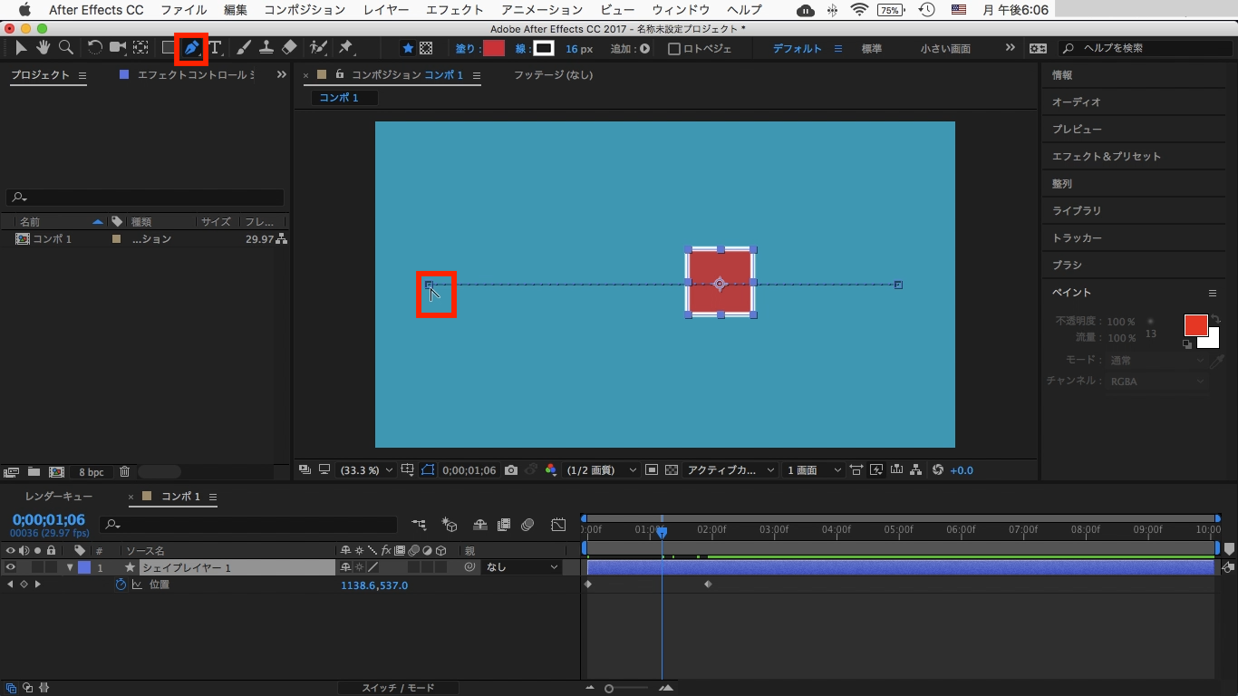Viewport: 1238px width, 696px height.
Task: Switch to the レンダーキュー tab
Action: (58, 497)
